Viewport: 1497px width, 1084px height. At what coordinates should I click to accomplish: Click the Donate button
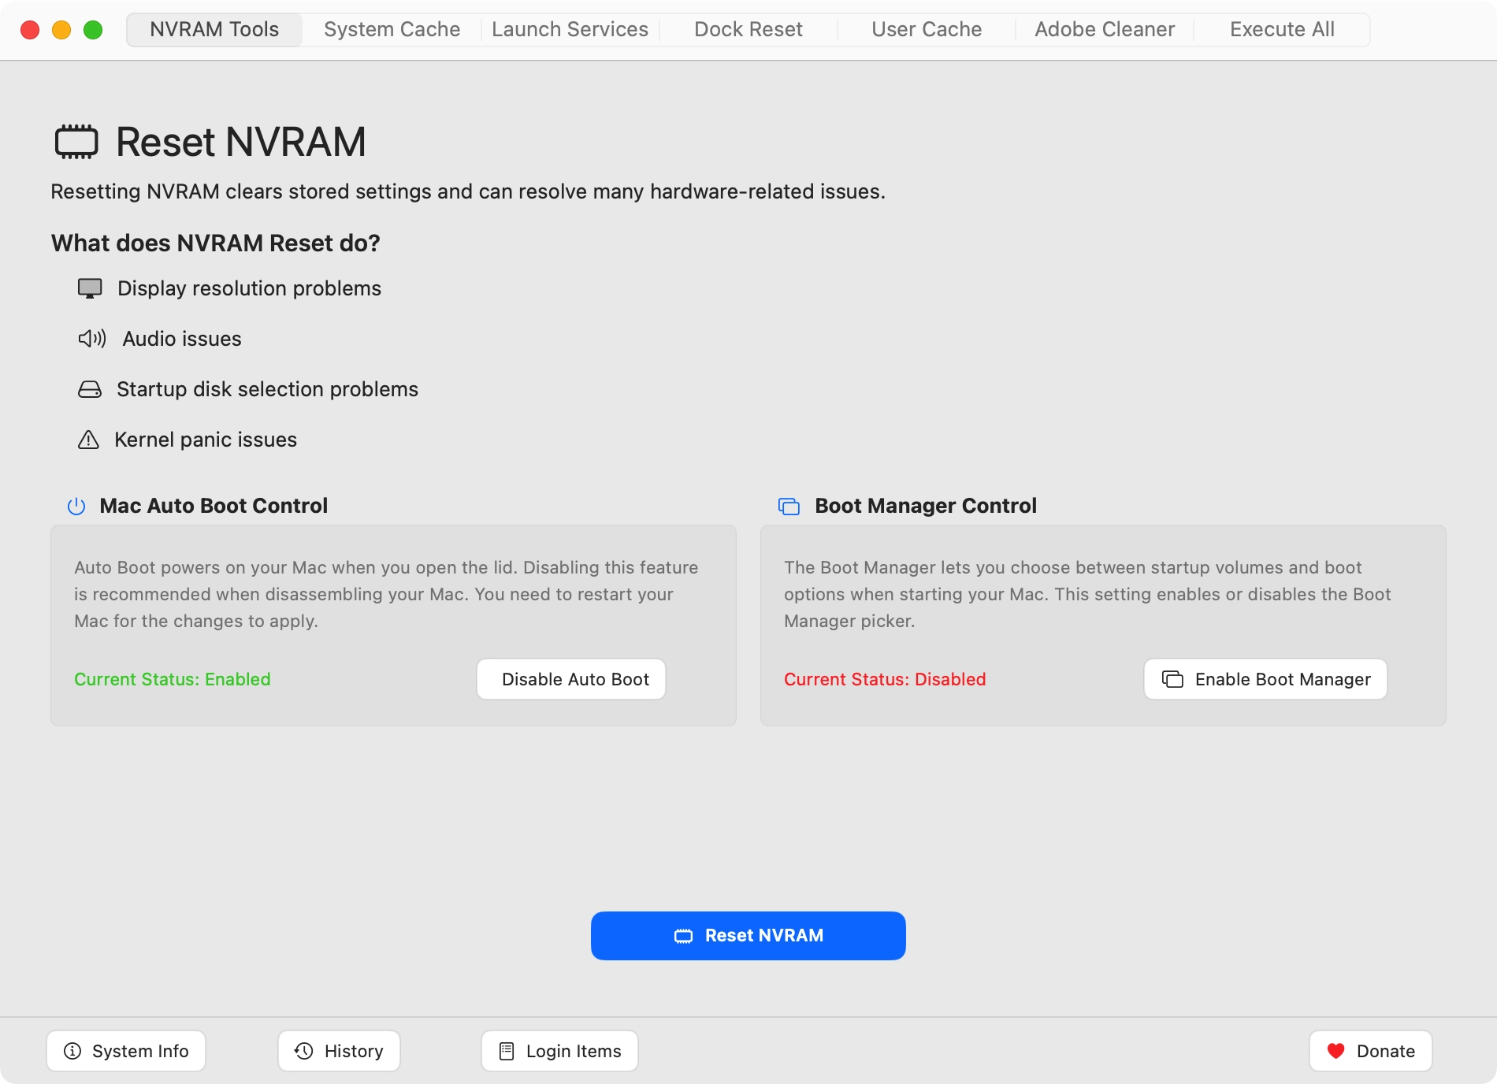pyautogui.click(x=1371, y=1051)
